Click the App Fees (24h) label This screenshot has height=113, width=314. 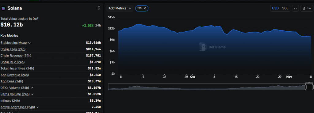pos(12,81)
